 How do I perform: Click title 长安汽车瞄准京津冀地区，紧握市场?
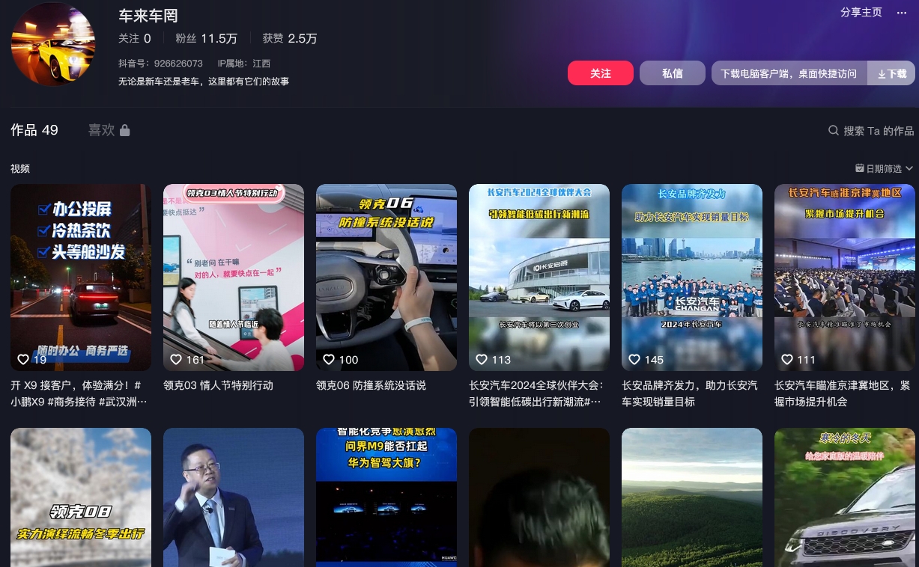pos(843,393)
